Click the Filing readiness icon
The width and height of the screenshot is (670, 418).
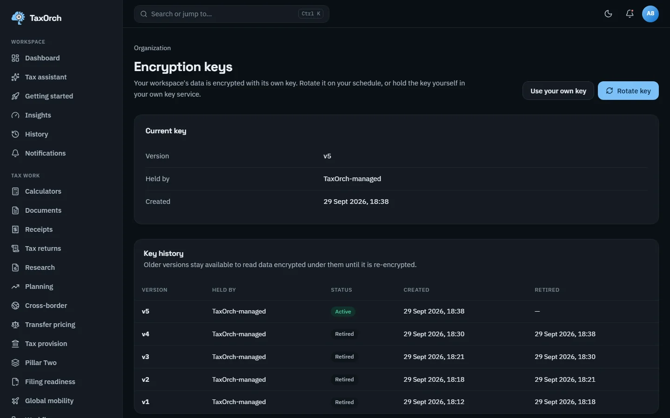15,382
